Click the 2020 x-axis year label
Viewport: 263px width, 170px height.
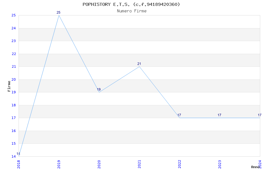click(x=99, y=164)
